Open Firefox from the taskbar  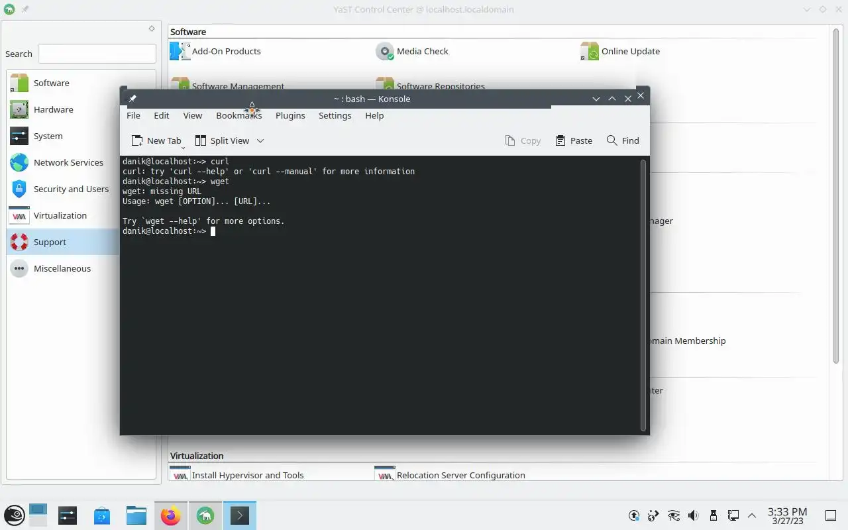pyautogui.click(x=171, y=515)
